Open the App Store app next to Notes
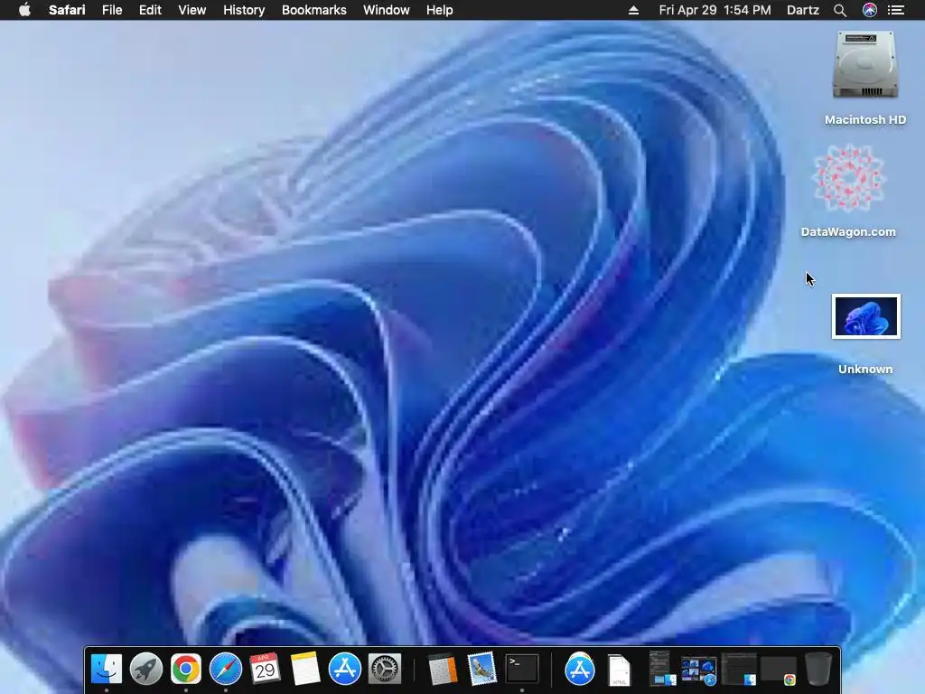Viewport: 925px width, 694px height. point(344,669)
